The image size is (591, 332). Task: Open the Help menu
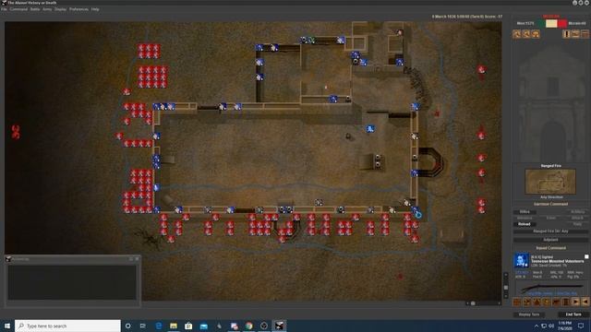click(x=95, y=9)
